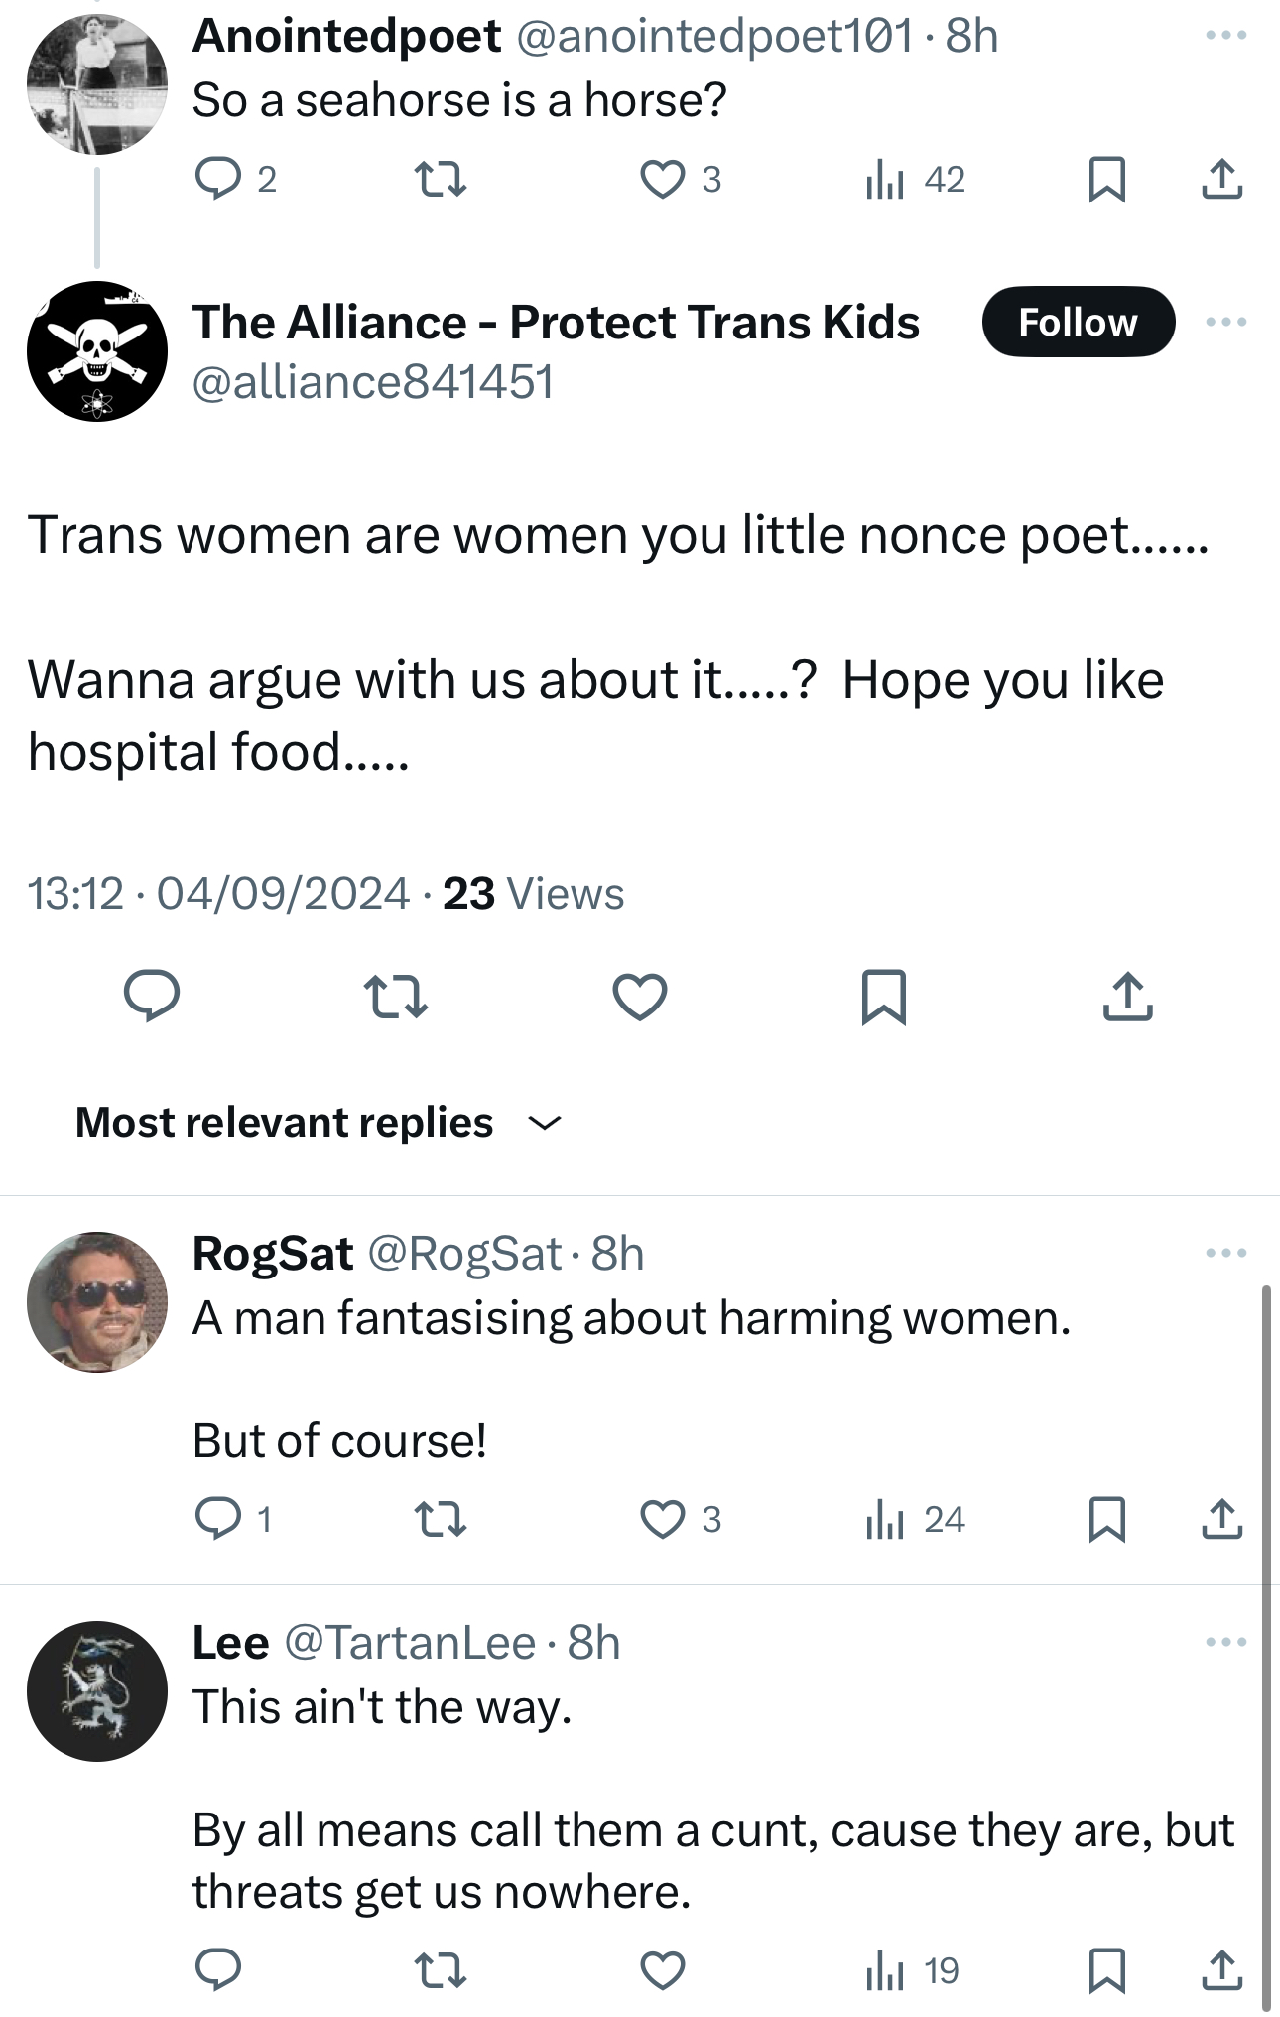Follow The Alliance - Protect Trans Kids
Image resolution: width=1280 pixels, height=2017 pixels.
point(1078,322)
